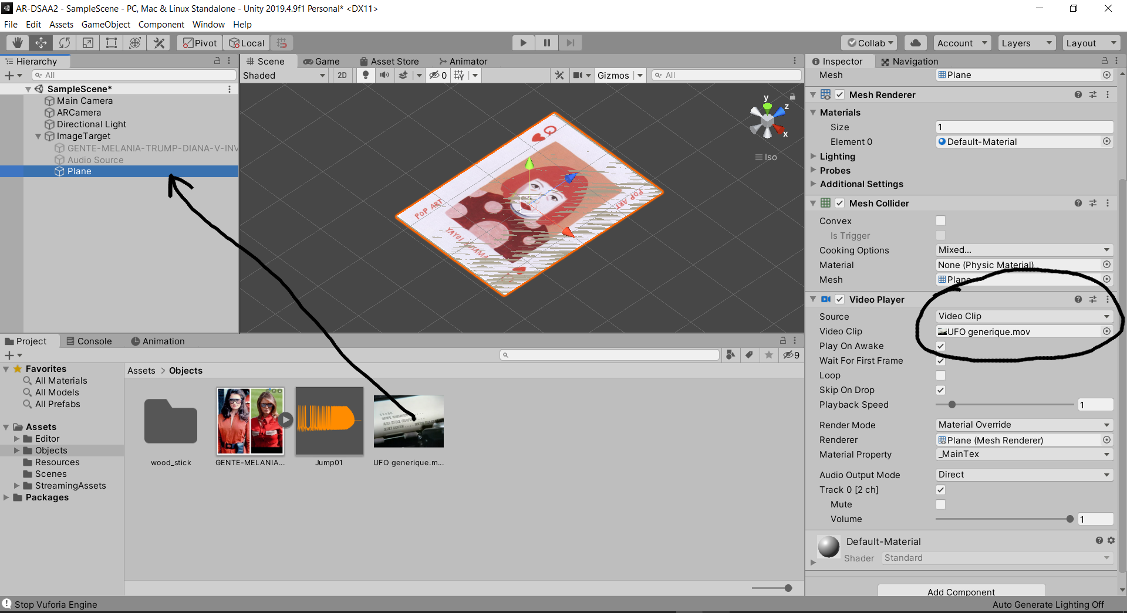
Task: Toggle Mesh Collider enabled checkbox
Action: [x=840, y=203]
